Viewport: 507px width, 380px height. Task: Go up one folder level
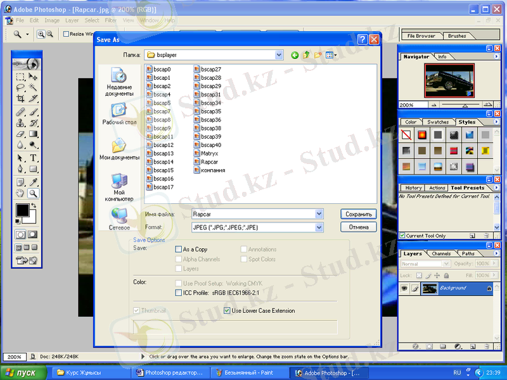(x=307, y=56)
